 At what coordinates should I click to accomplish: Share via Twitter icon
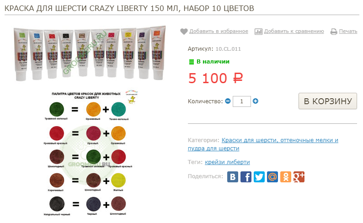259,177
